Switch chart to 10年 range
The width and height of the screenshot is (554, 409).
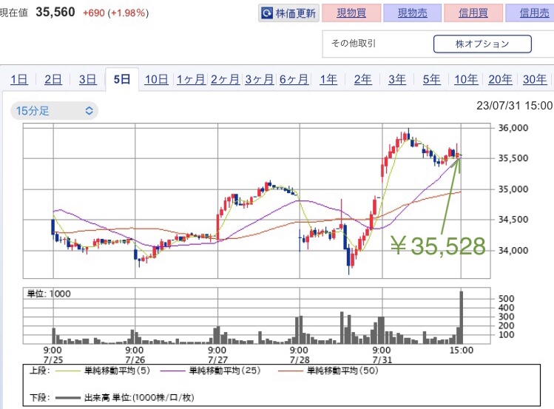(x=466, y=79)
